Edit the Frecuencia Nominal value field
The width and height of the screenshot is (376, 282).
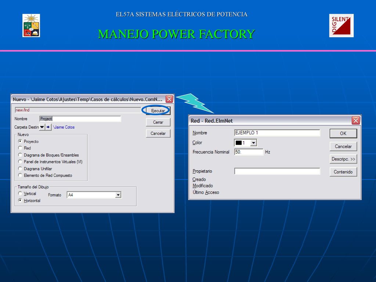point(249,152)
